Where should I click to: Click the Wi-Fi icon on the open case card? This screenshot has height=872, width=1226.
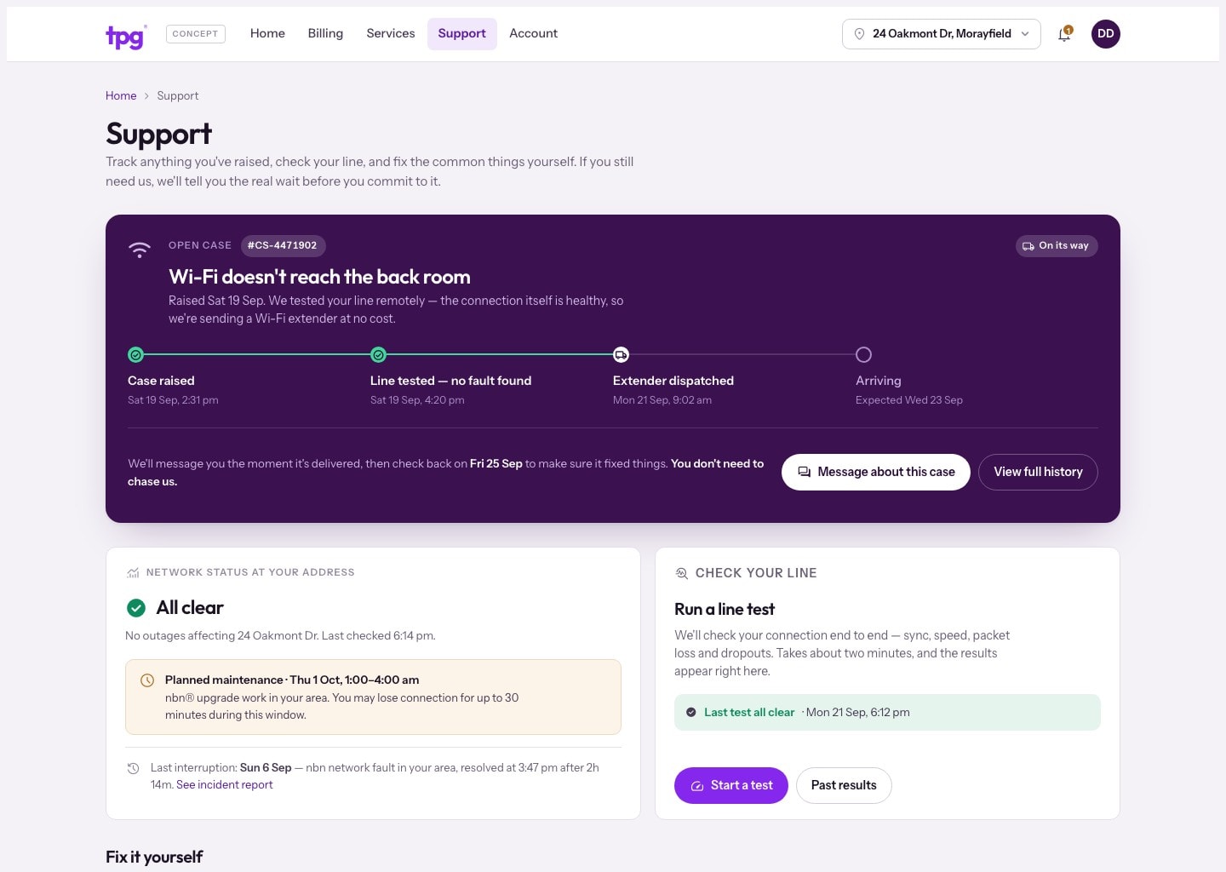point(140,250)
